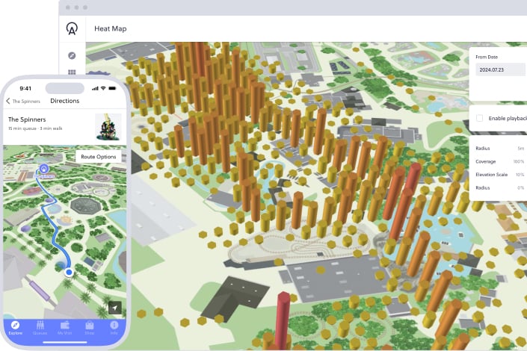Open My Visit icon on phone

[65, 327]
